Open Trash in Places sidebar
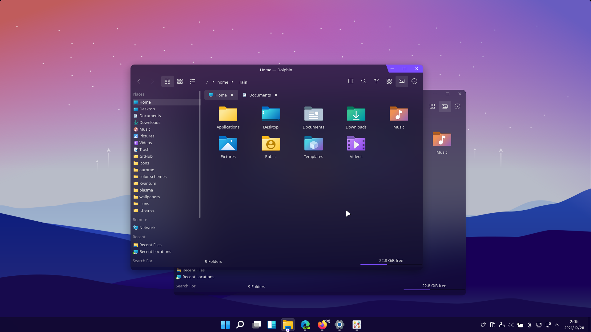The image size is (591, 332). (x=166, y=149)
